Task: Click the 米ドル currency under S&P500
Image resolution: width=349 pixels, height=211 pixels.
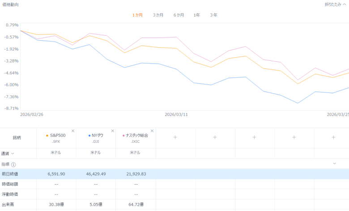Action: [x=56, y=153]
